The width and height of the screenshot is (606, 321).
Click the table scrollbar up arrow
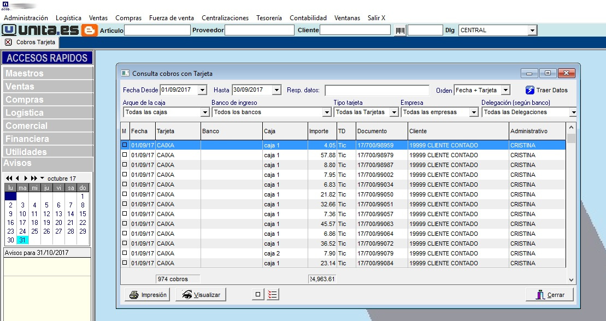(x=571, y=128)
